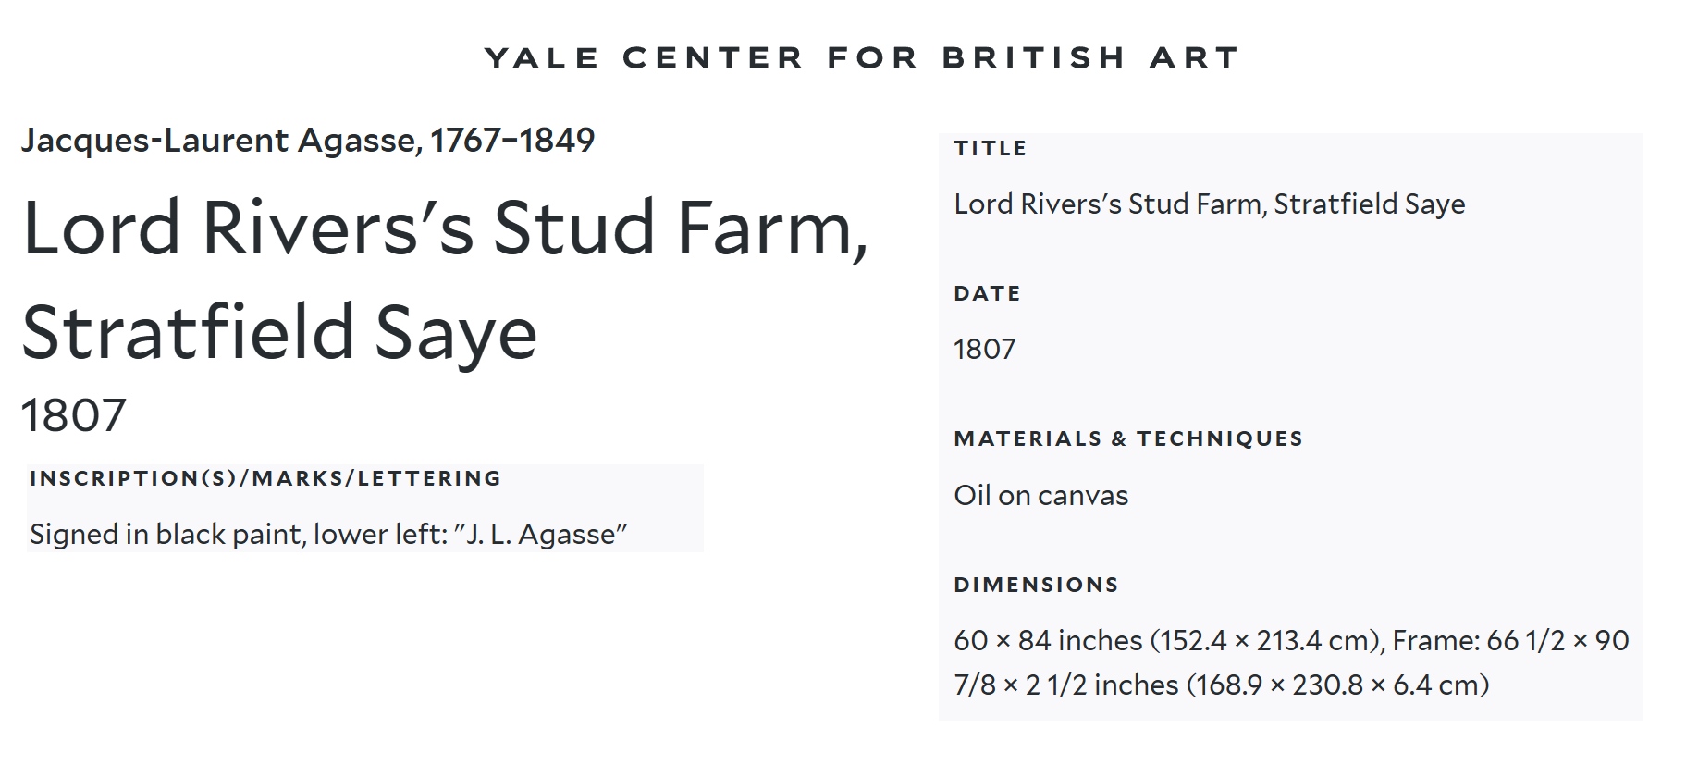Click the word "BRITISH" in the header

tap(1033, 58)
